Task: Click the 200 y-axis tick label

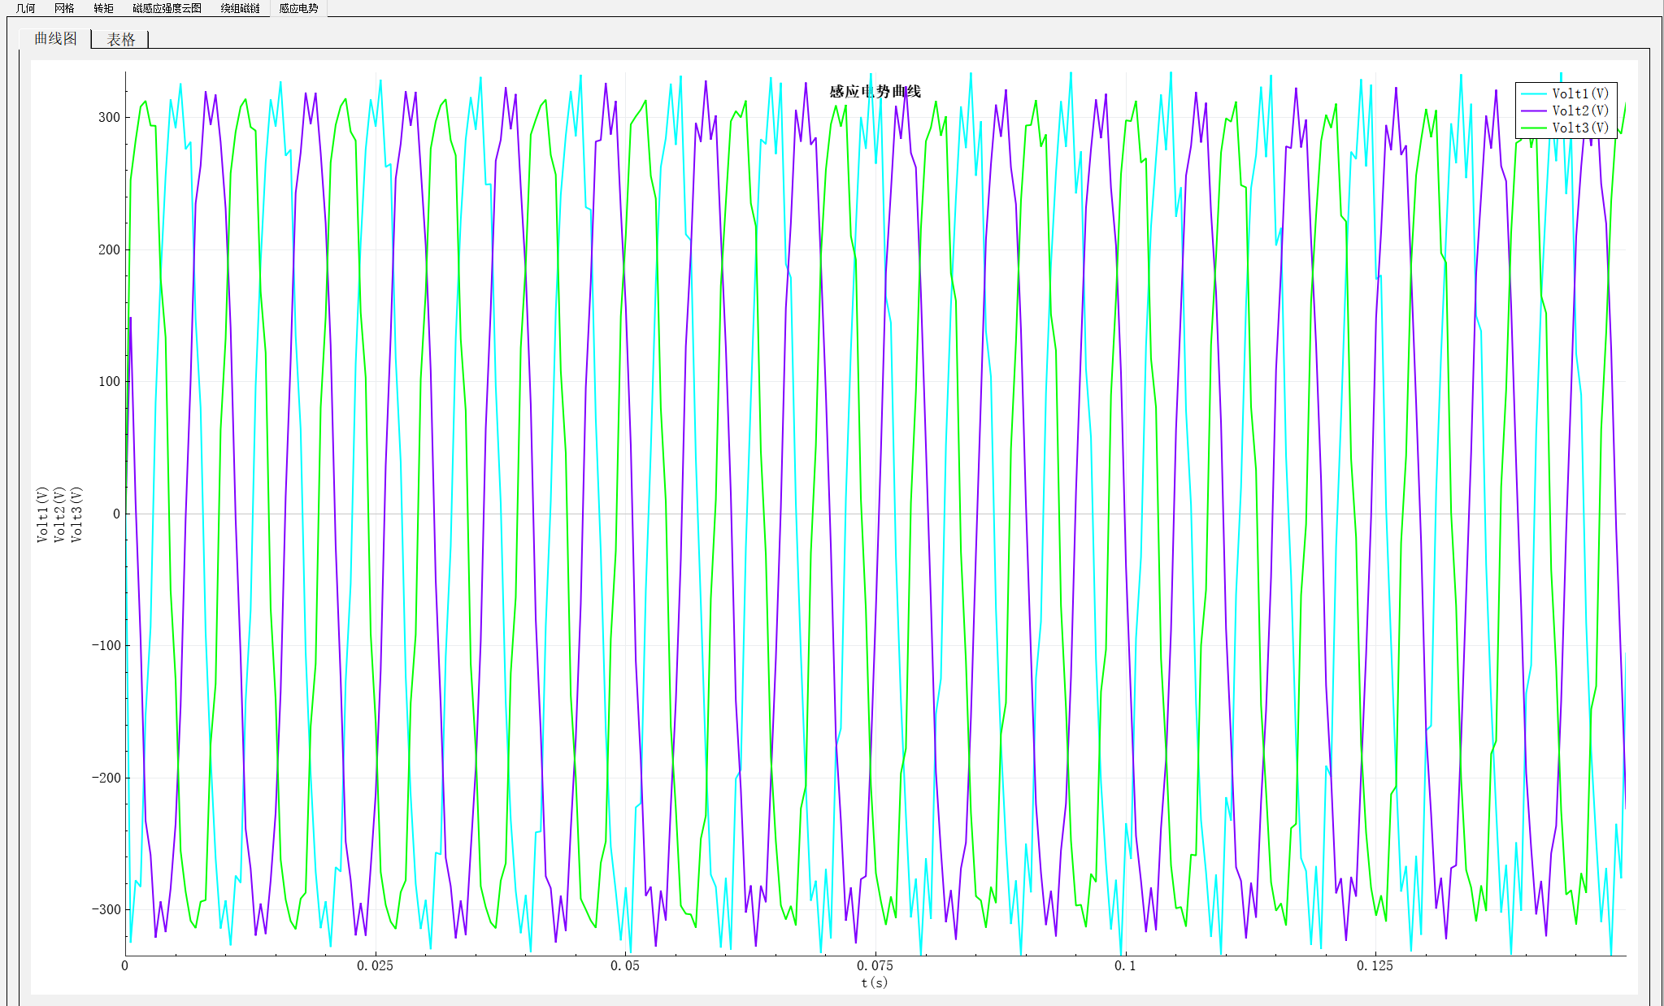Action: (x=109, y=249)
